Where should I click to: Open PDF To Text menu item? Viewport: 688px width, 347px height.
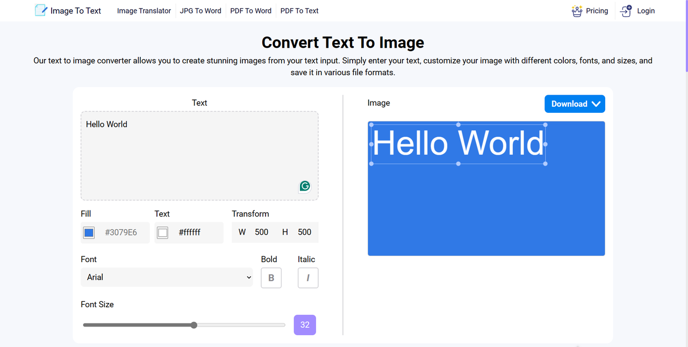(x=299, y=11)
